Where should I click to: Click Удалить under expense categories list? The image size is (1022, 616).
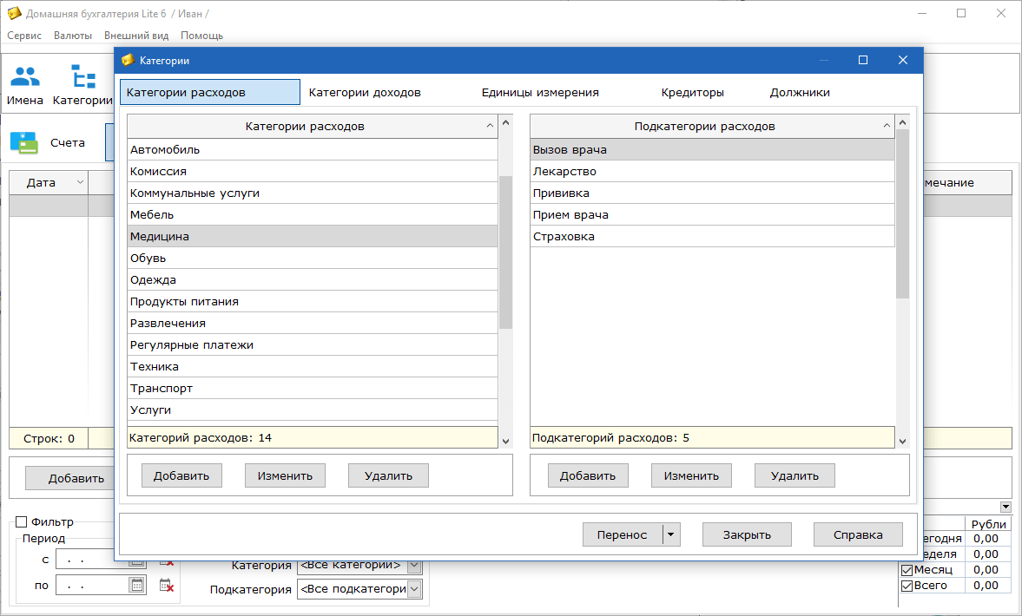pyautogui.click(x=388, y=475)
